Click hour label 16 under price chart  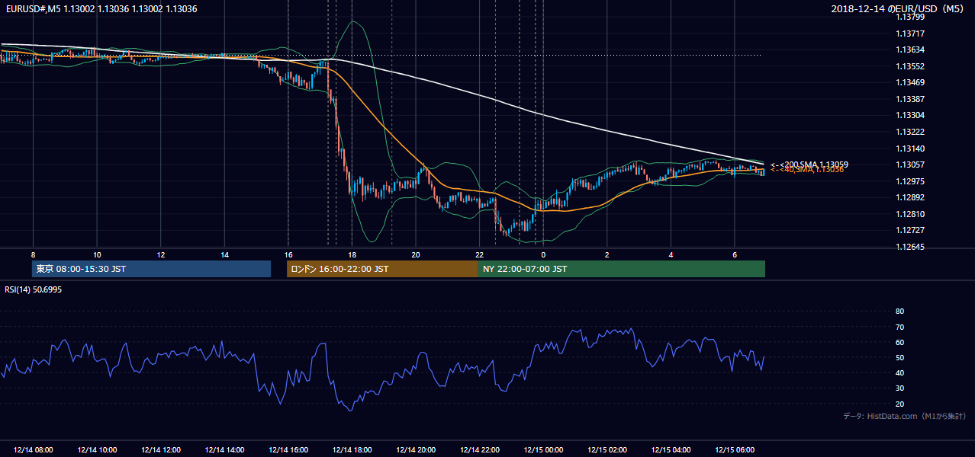[x=288, y=254]
